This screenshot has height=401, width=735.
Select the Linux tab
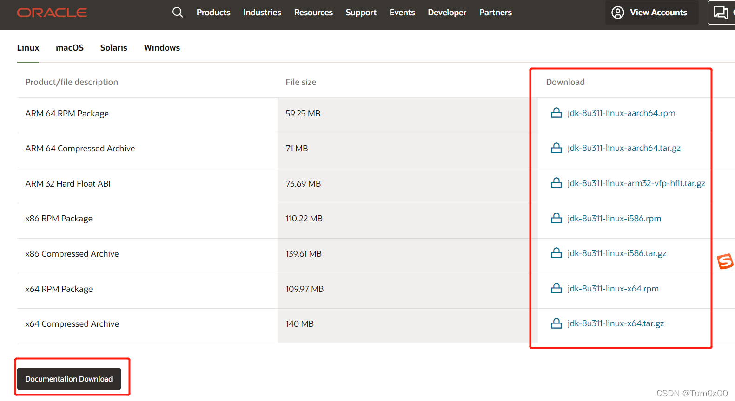(x=28, y=48)
